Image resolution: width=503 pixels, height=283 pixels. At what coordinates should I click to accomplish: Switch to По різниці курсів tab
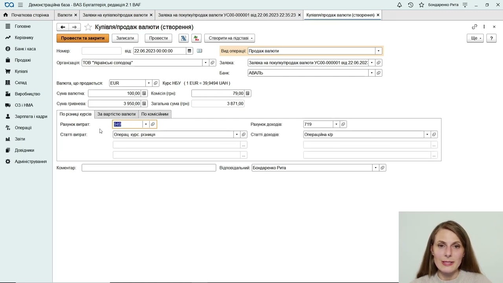(x=75, y=114)
